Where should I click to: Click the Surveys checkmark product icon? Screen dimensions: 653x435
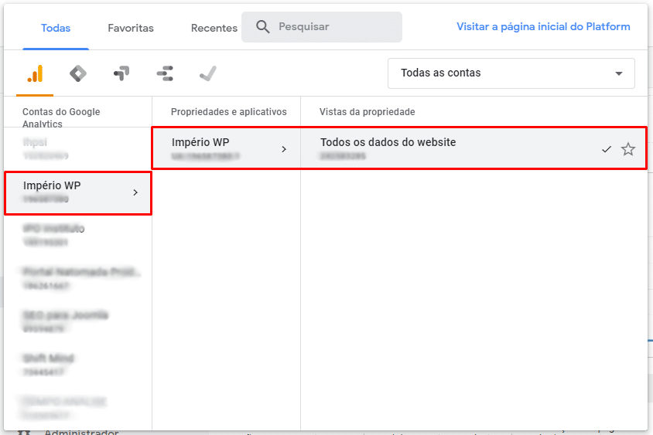coord(208,73)
